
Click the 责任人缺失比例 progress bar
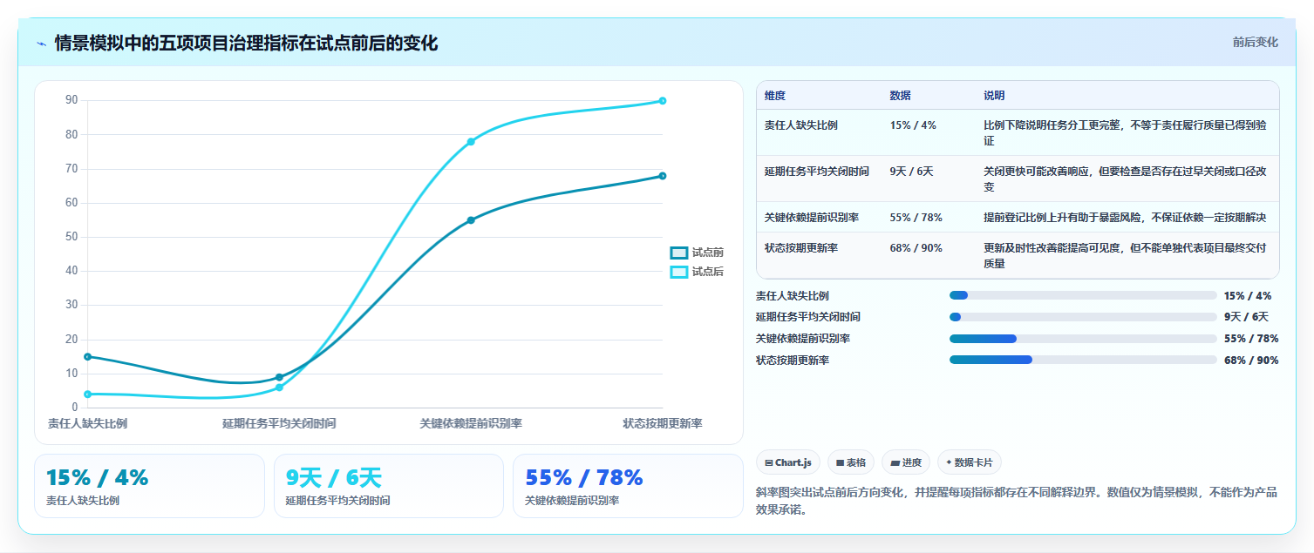[x=1083, y=295]
